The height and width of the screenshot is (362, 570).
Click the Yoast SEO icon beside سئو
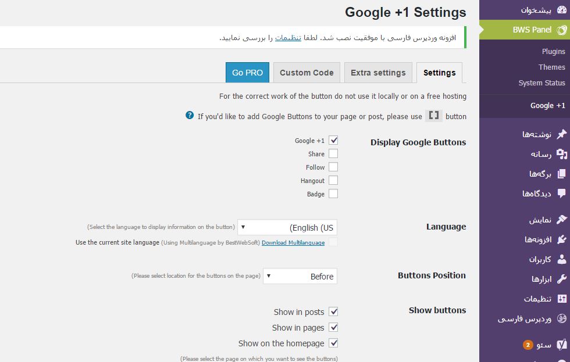tap(562, 344)
